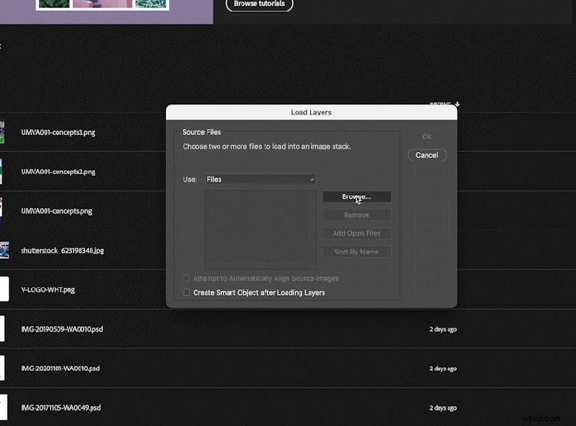
Task: Open shutterstock_623198348.jpg recent file
Action: 62,250
